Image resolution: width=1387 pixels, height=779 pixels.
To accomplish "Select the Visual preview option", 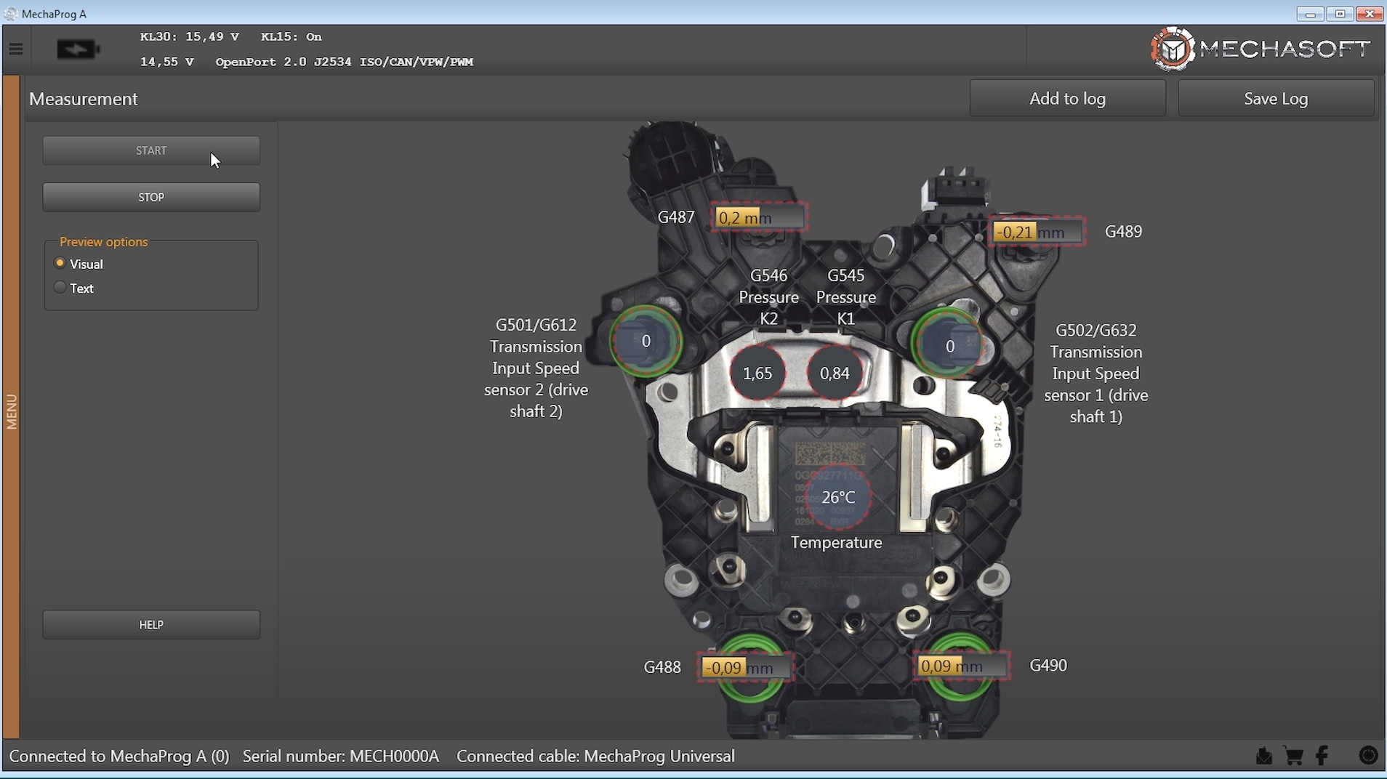I will (79, 264).
